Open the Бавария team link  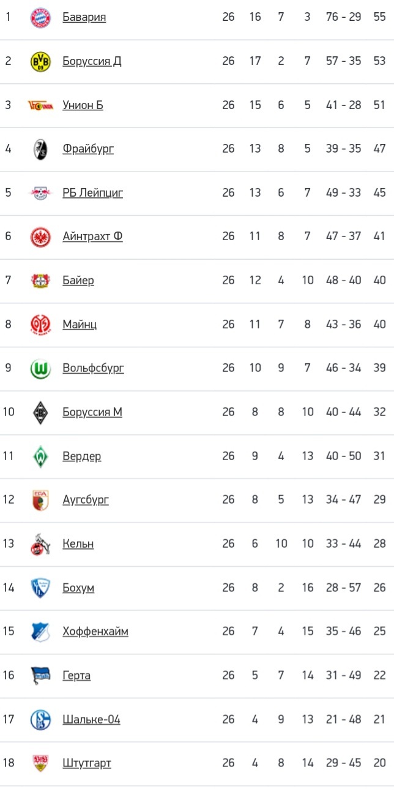coord(84,17)
